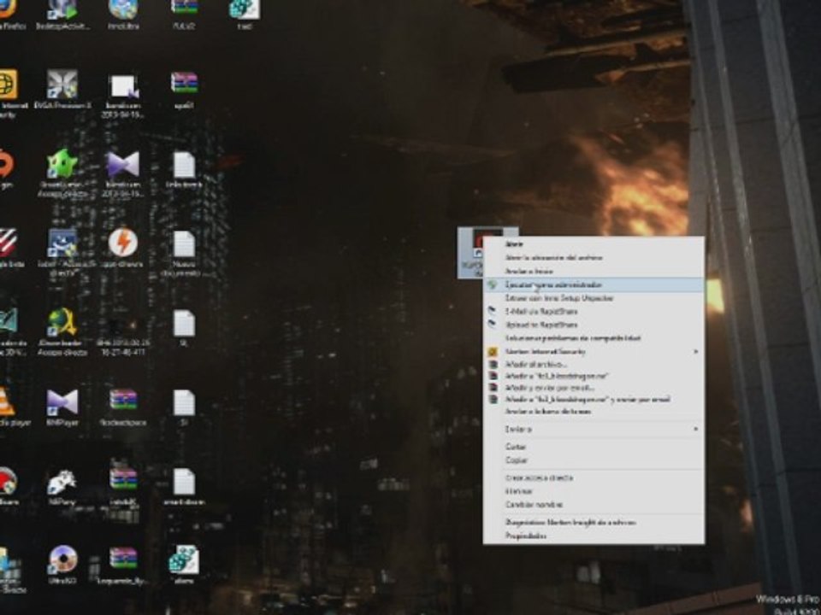Choose Añadir al archivo... entry

point(594,365)
